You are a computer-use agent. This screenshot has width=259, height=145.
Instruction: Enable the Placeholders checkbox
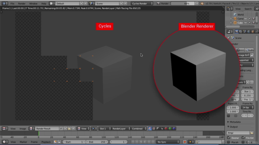[x=228, y=142]
